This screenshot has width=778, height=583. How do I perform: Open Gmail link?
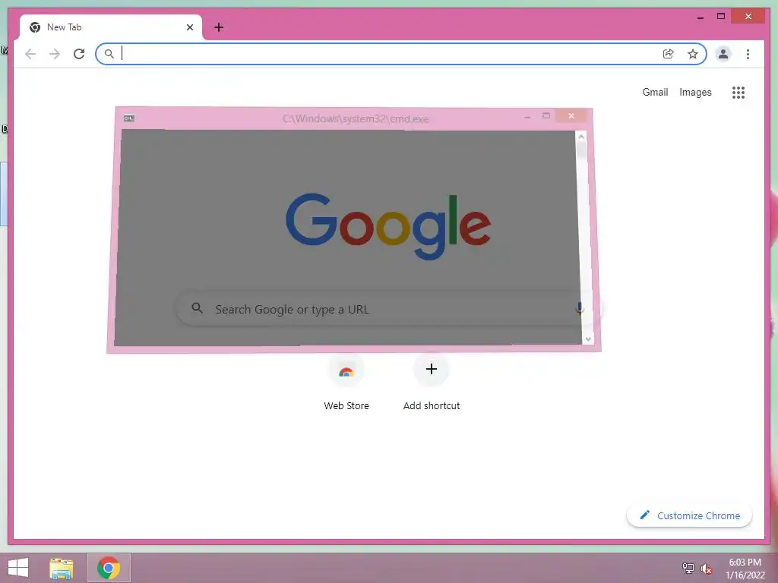pos(655,92)
